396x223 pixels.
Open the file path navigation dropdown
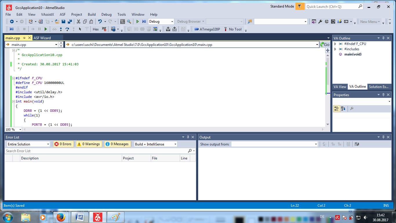(317, 45)
